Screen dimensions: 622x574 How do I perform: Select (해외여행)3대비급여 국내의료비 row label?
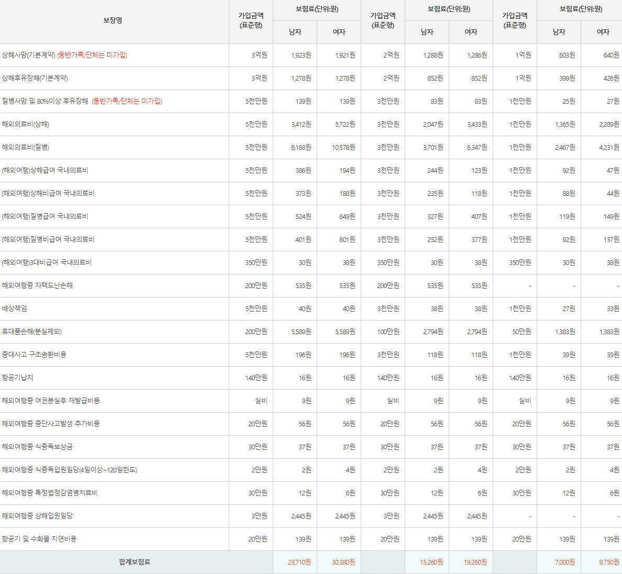(47, 262)
